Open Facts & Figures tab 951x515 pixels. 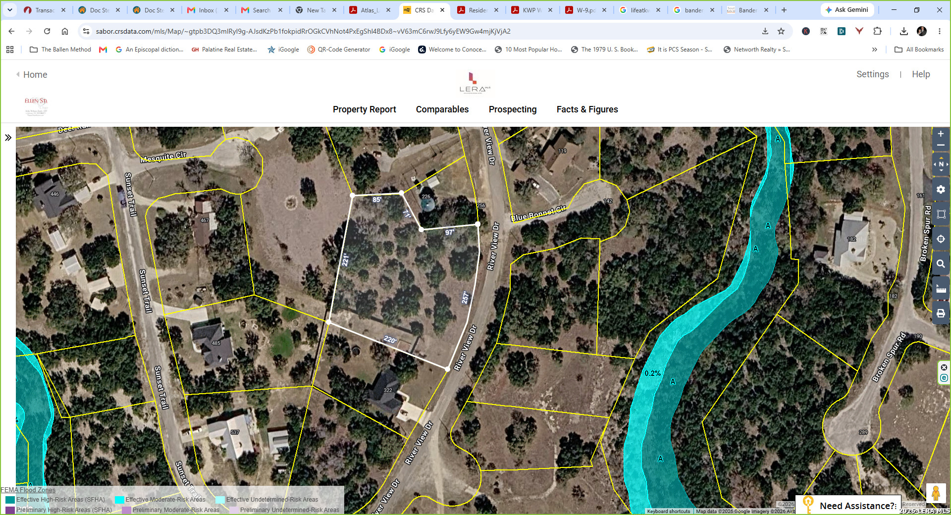587,109
